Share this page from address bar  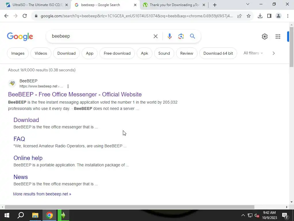click(x=239, y=16)
